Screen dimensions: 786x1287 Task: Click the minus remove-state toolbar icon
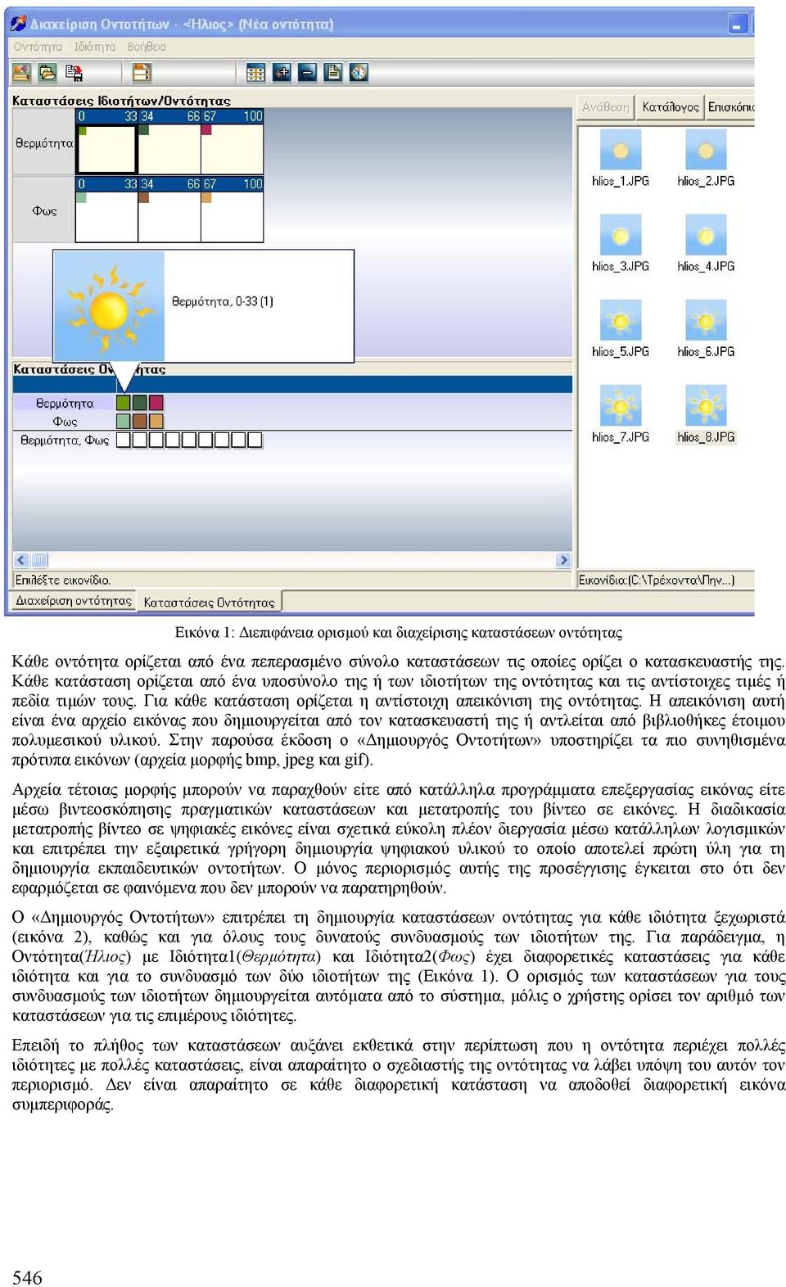(307, 73)
